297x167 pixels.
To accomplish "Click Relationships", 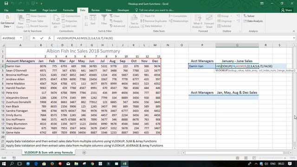I will (x=178, y=21).
